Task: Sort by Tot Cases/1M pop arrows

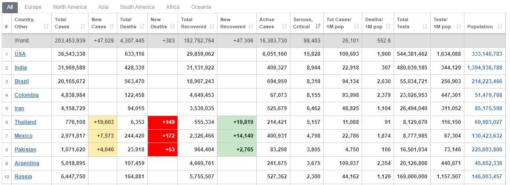Action: click(x=356, y=27)
